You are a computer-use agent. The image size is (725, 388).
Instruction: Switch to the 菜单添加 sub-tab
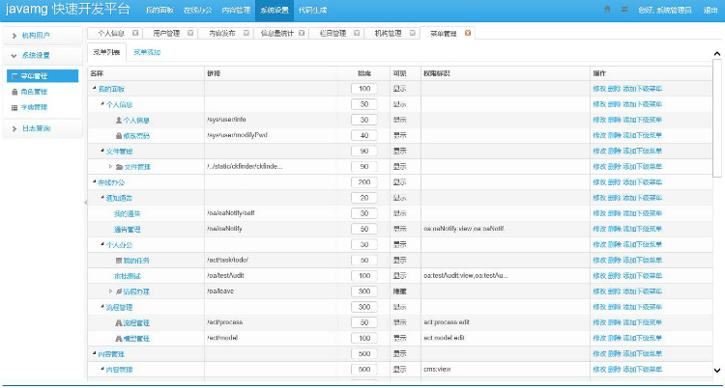(147, 53)
